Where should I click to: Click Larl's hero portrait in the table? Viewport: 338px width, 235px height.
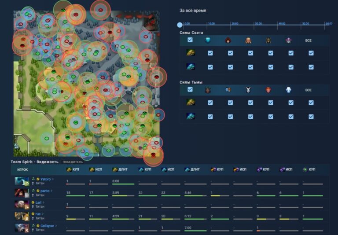[22, 204]
